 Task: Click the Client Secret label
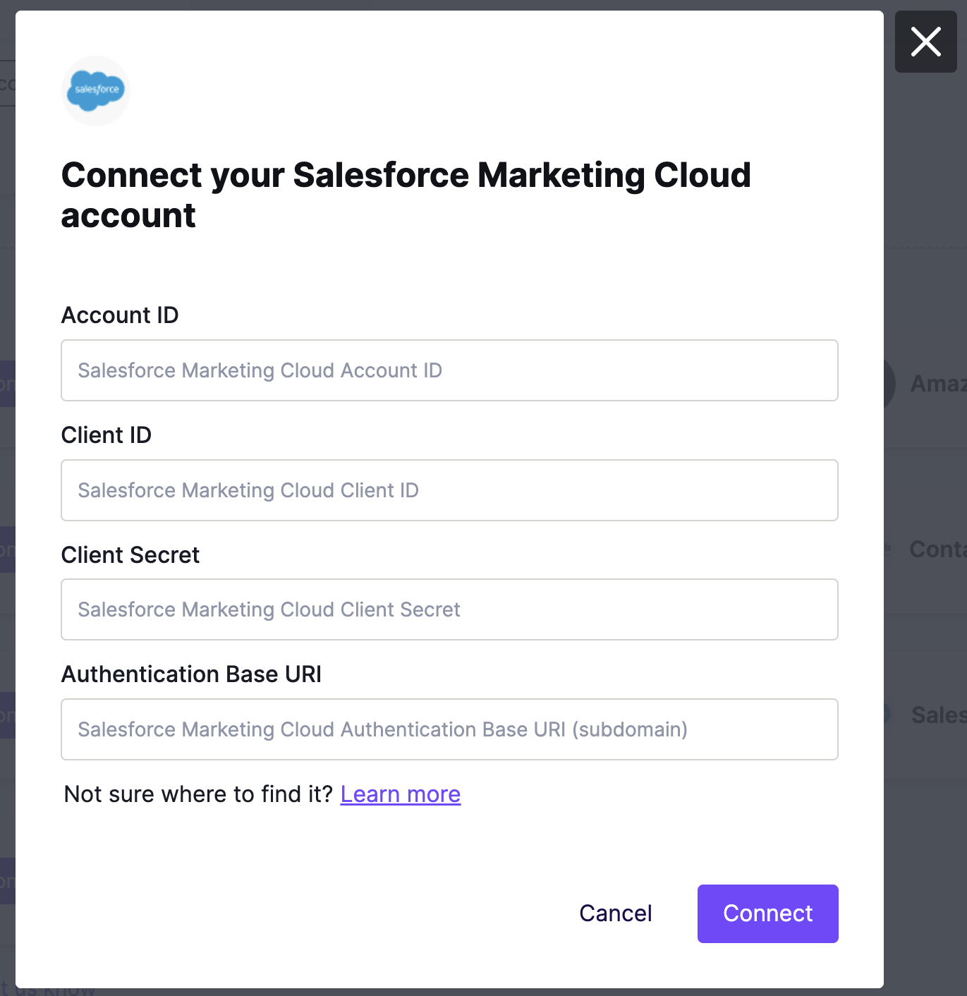(x=130, y=555)
